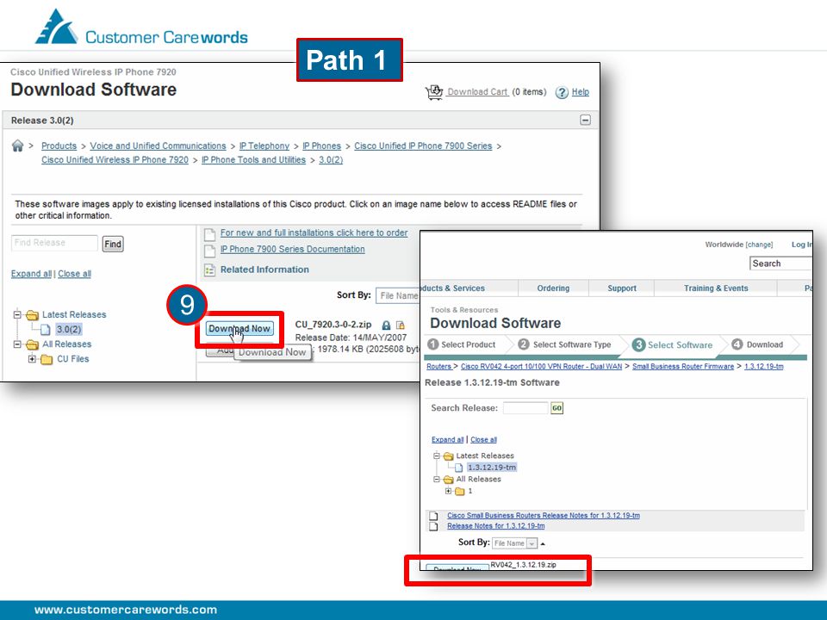
Task: Open the Download Cart icon
Action: pos(434,92)
